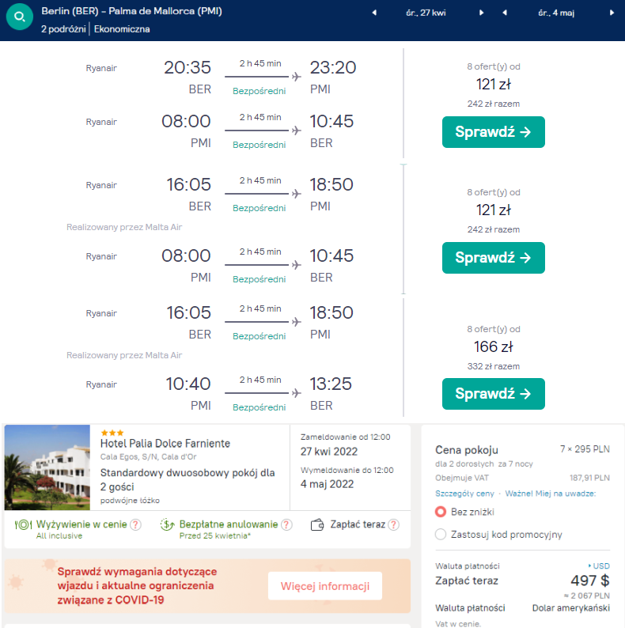
Task: Click Więcej informacji on COVID-19 banner
Action: click(x=324, y=586)
